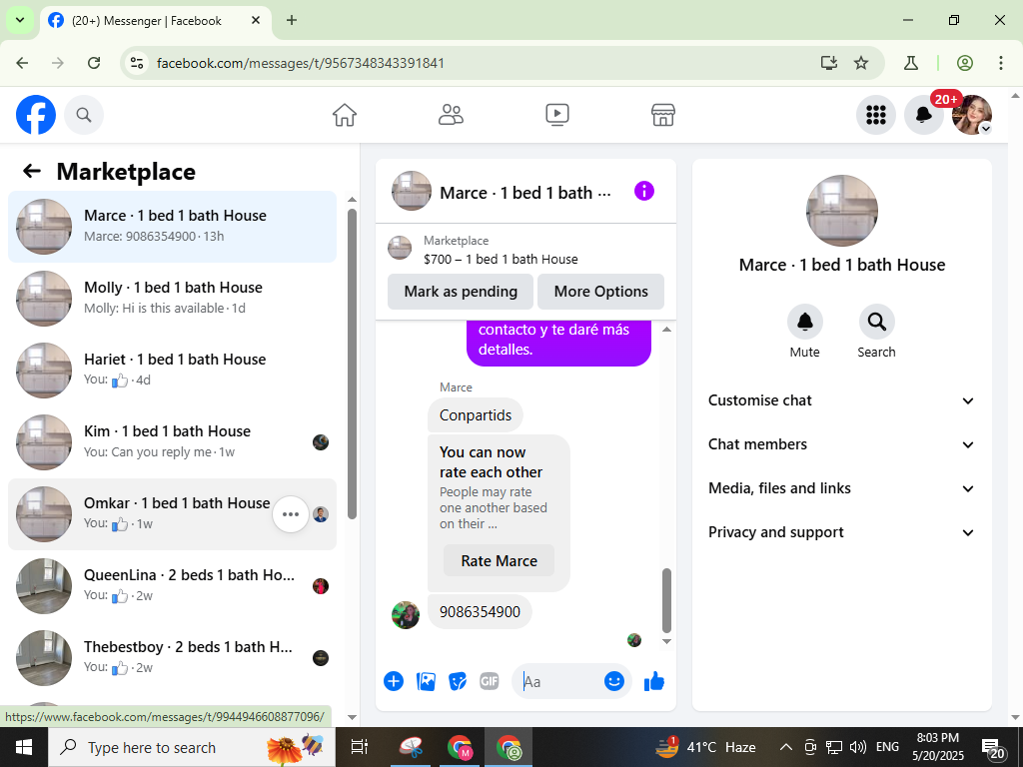Open the Windows notification center icon
The image size is (1023, 767).
992,749
